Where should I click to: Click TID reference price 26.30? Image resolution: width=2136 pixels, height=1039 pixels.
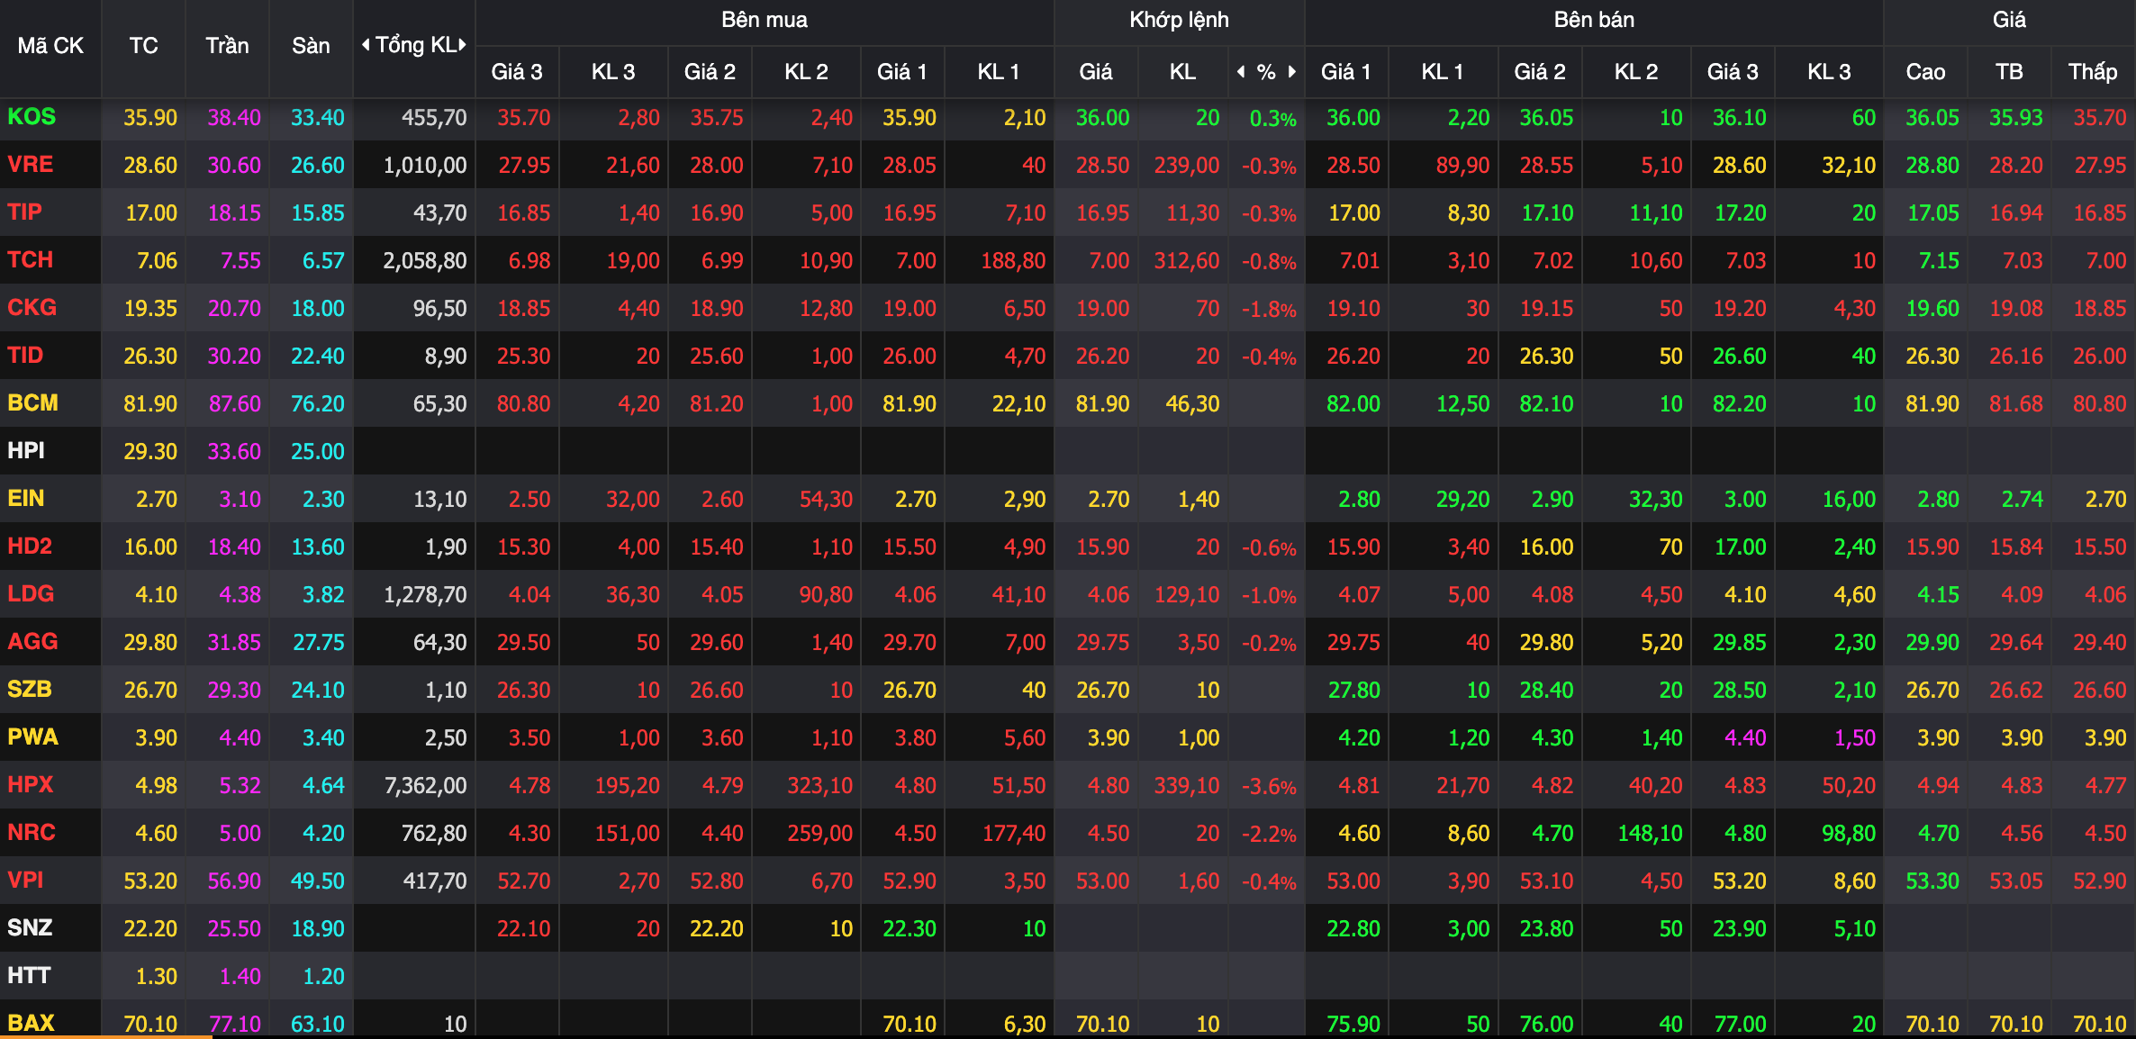(x=150, y=357)
